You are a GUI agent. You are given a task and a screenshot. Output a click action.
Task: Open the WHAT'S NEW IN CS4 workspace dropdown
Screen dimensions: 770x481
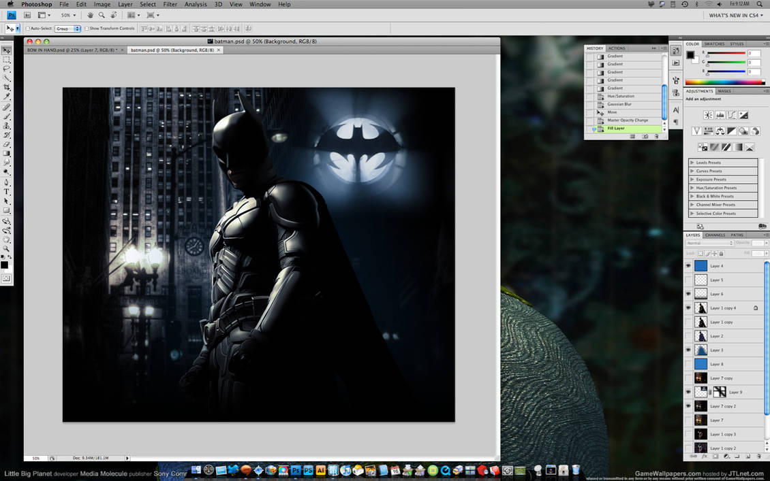tap(736, 15)
